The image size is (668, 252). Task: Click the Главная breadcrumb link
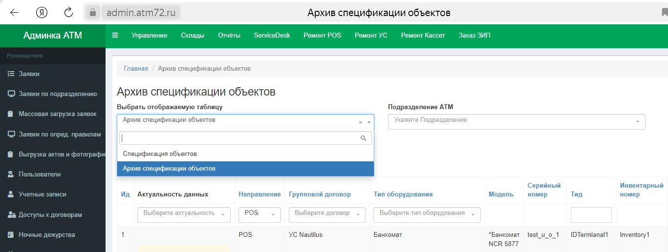tap(136, 69)
